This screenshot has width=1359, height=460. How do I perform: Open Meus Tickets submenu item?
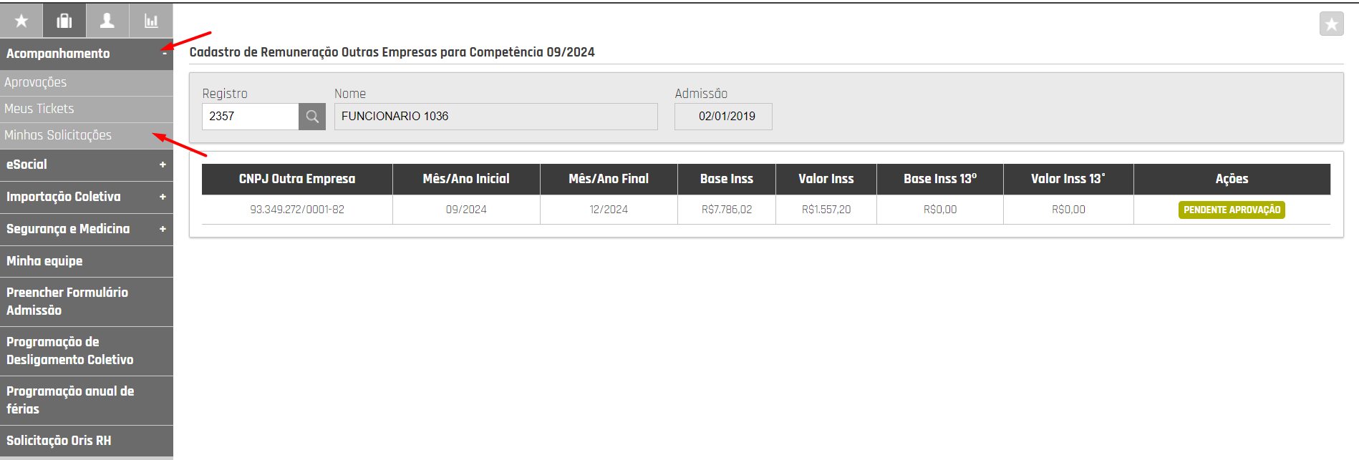[39, 109]
